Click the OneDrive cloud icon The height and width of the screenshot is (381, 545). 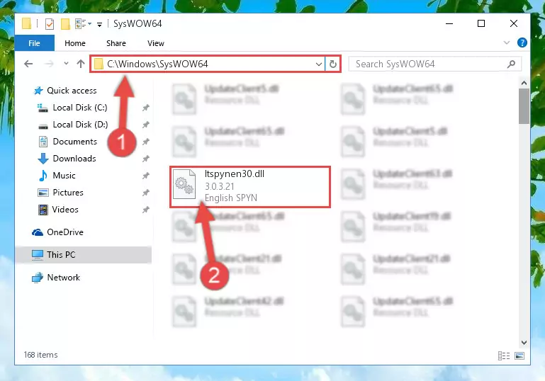37,232
